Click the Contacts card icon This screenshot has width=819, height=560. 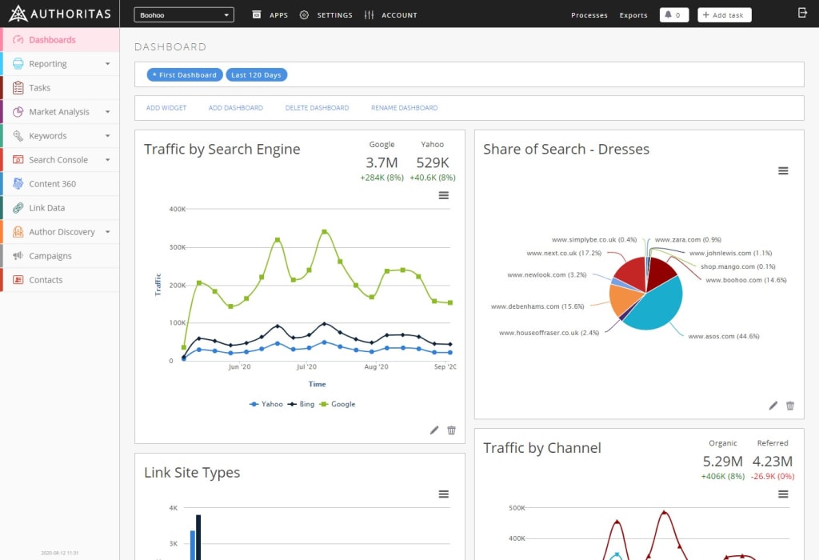18,280
